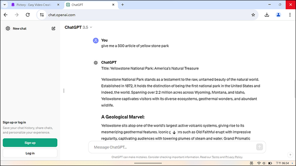Reload the page with the refresh icon
This screenshot has width=296, height=166.
(x=28, y=15)
